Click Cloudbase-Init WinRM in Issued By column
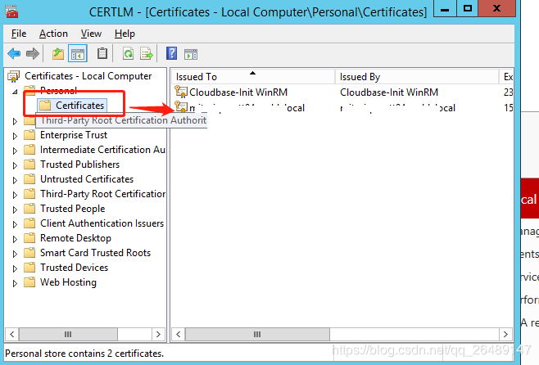The image size is (539, 365). pyautogui.click(x=389, y=92)
